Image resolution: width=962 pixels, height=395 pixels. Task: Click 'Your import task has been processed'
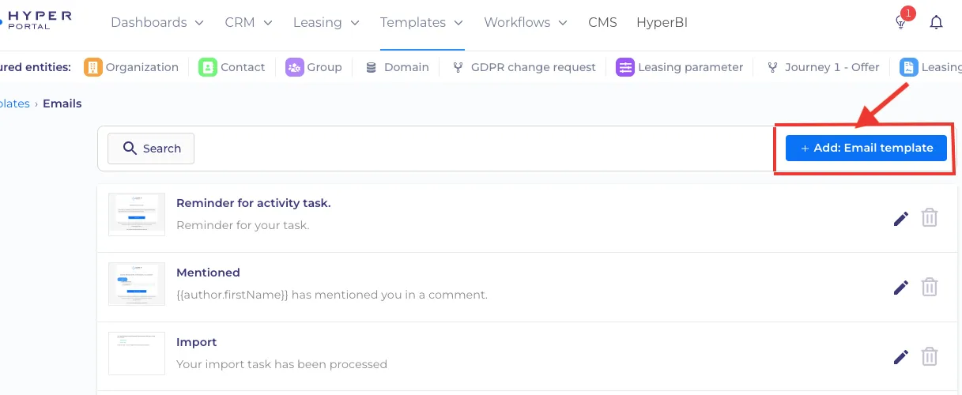coord(281,364)
